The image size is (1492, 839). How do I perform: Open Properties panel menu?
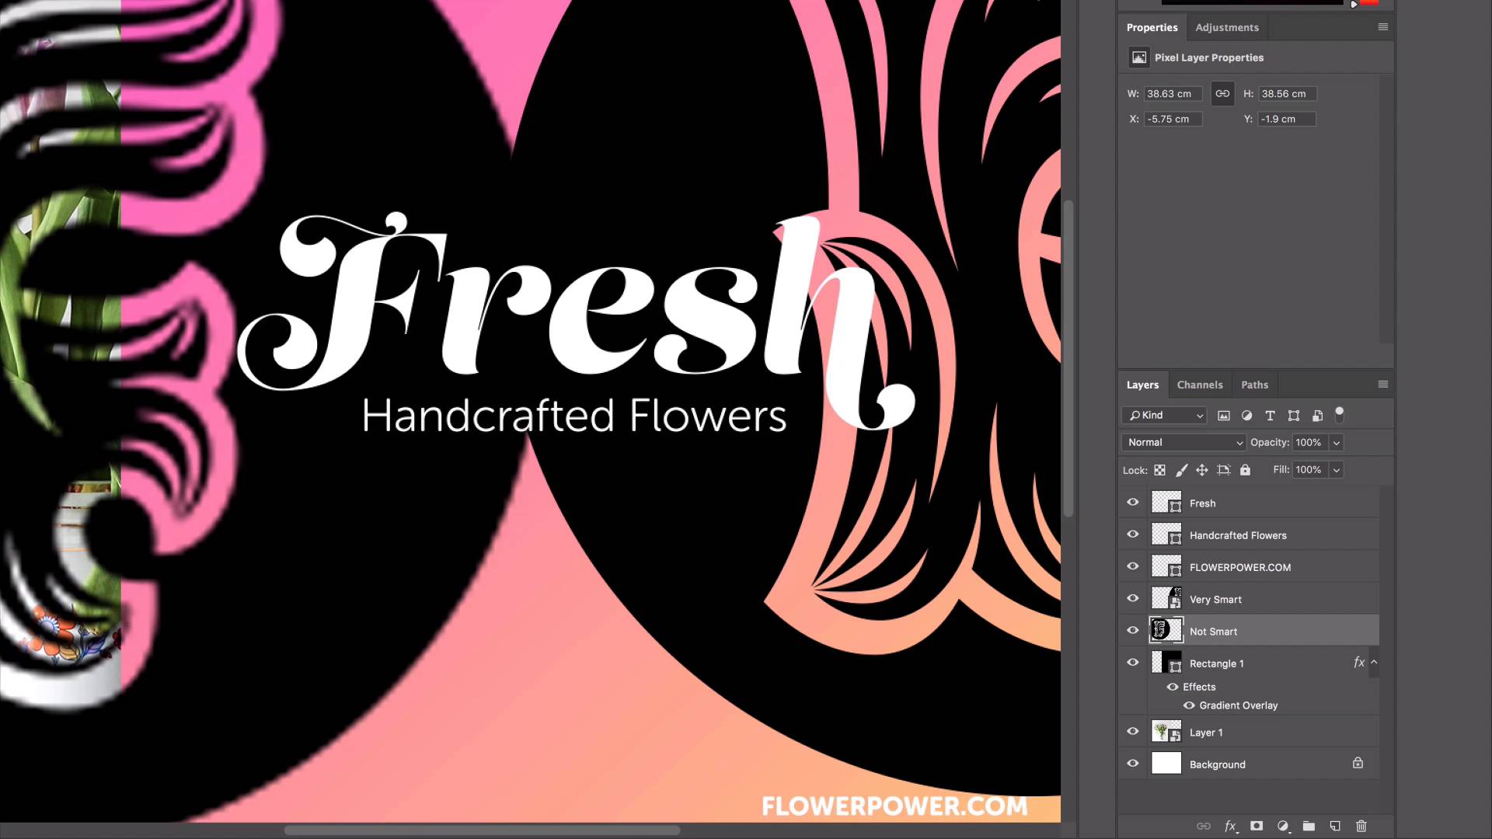coord(1383,27)
